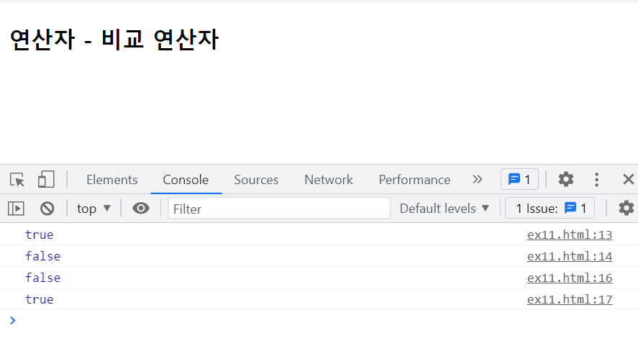Open source link ex11.html:13
Viewport: 638px width, 346px height.
pos(570,235)
